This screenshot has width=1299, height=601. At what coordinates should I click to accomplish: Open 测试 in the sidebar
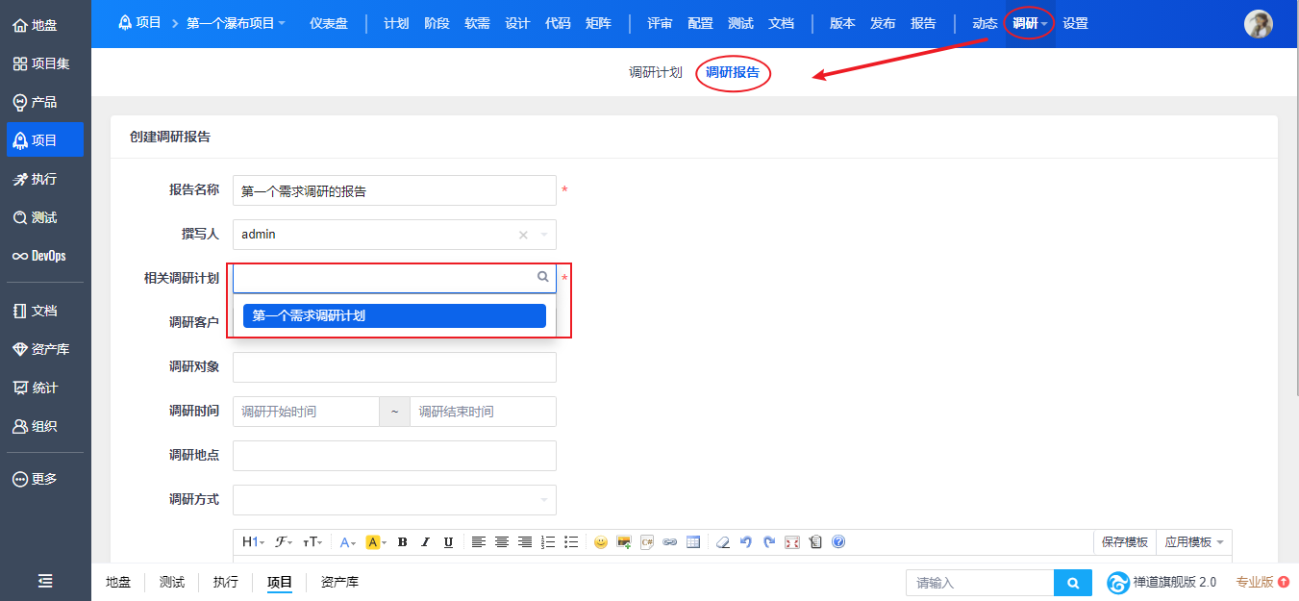[x=45, y=217]
